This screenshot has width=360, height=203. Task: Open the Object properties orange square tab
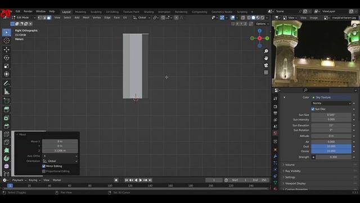click(275, 150)
